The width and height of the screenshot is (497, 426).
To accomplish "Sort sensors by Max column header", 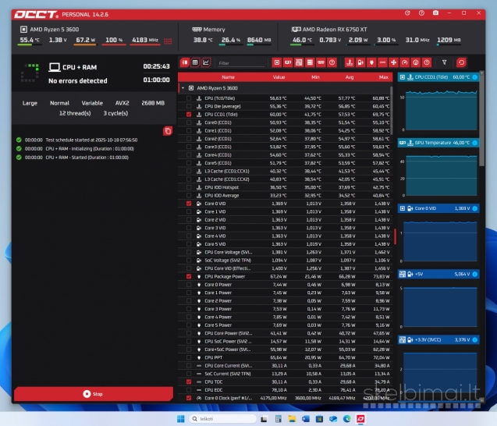I will [x=383, y=77].
